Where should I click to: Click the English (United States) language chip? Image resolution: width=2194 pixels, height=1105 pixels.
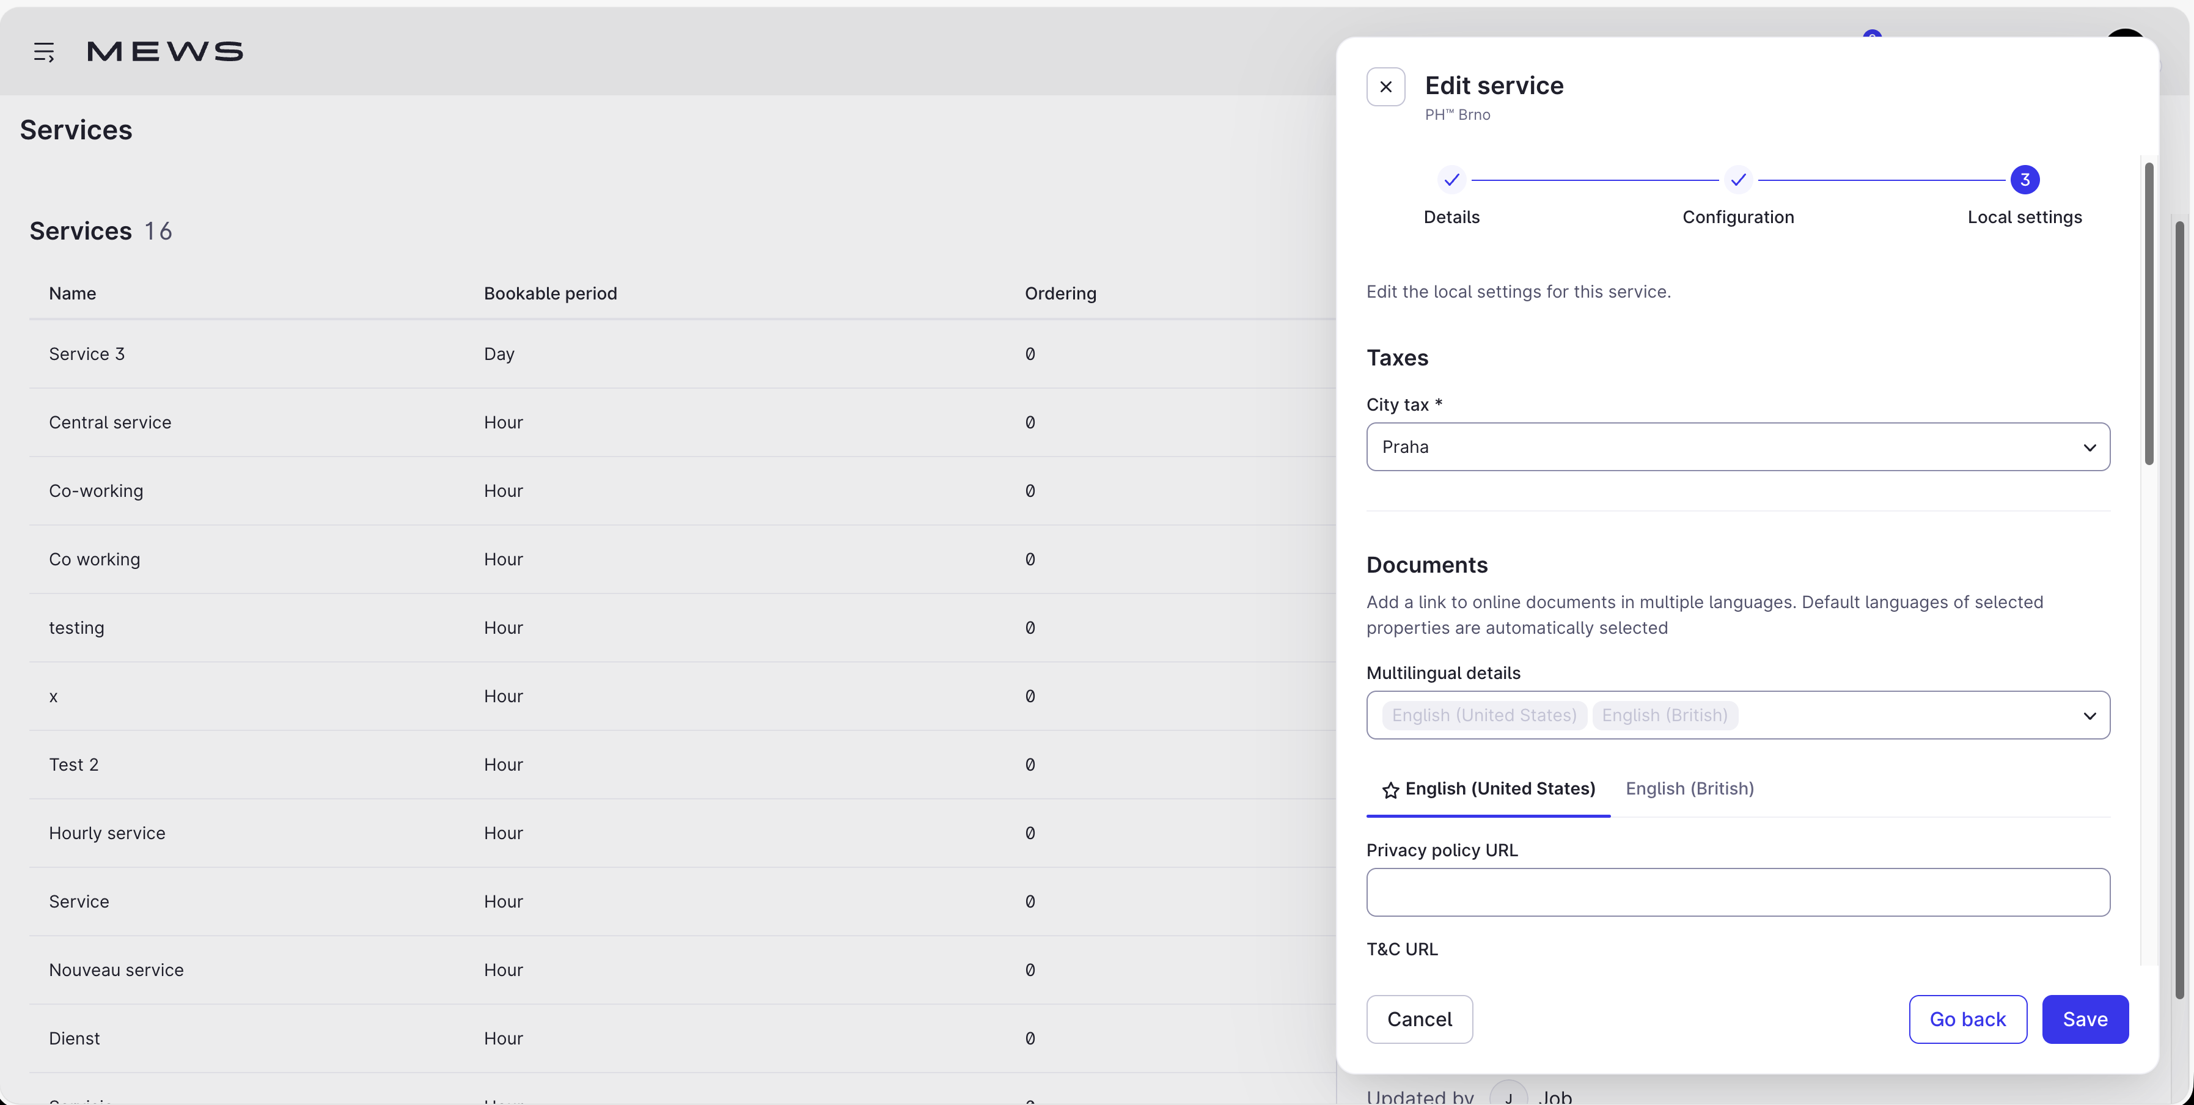(x=1484, y=715)
